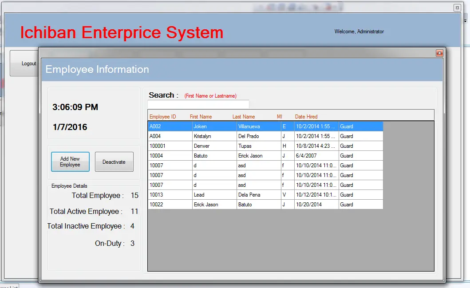Click last name Villanueva cell
Image resolution: width=470 pixels, height=288 pixels.
(x=259, y=126)
